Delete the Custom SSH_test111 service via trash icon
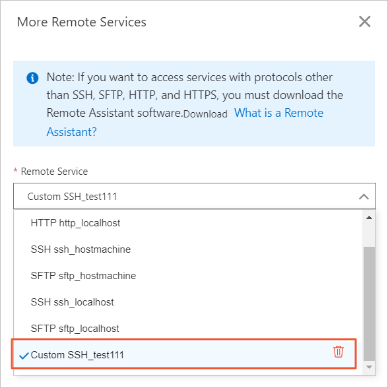 (339, 352)
